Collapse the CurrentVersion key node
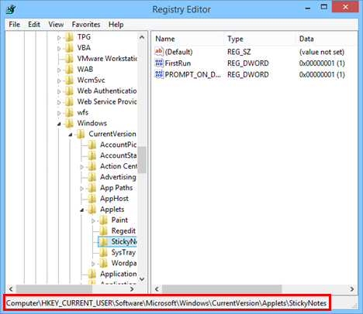 tap(71, 135)
